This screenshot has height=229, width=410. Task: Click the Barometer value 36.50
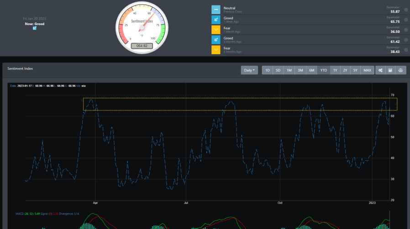pos(395,31)
